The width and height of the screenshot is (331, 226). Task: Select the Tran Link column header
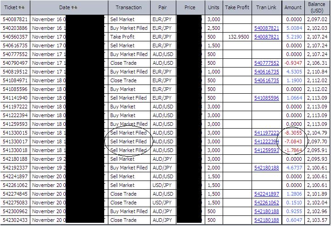coord(266,7)
